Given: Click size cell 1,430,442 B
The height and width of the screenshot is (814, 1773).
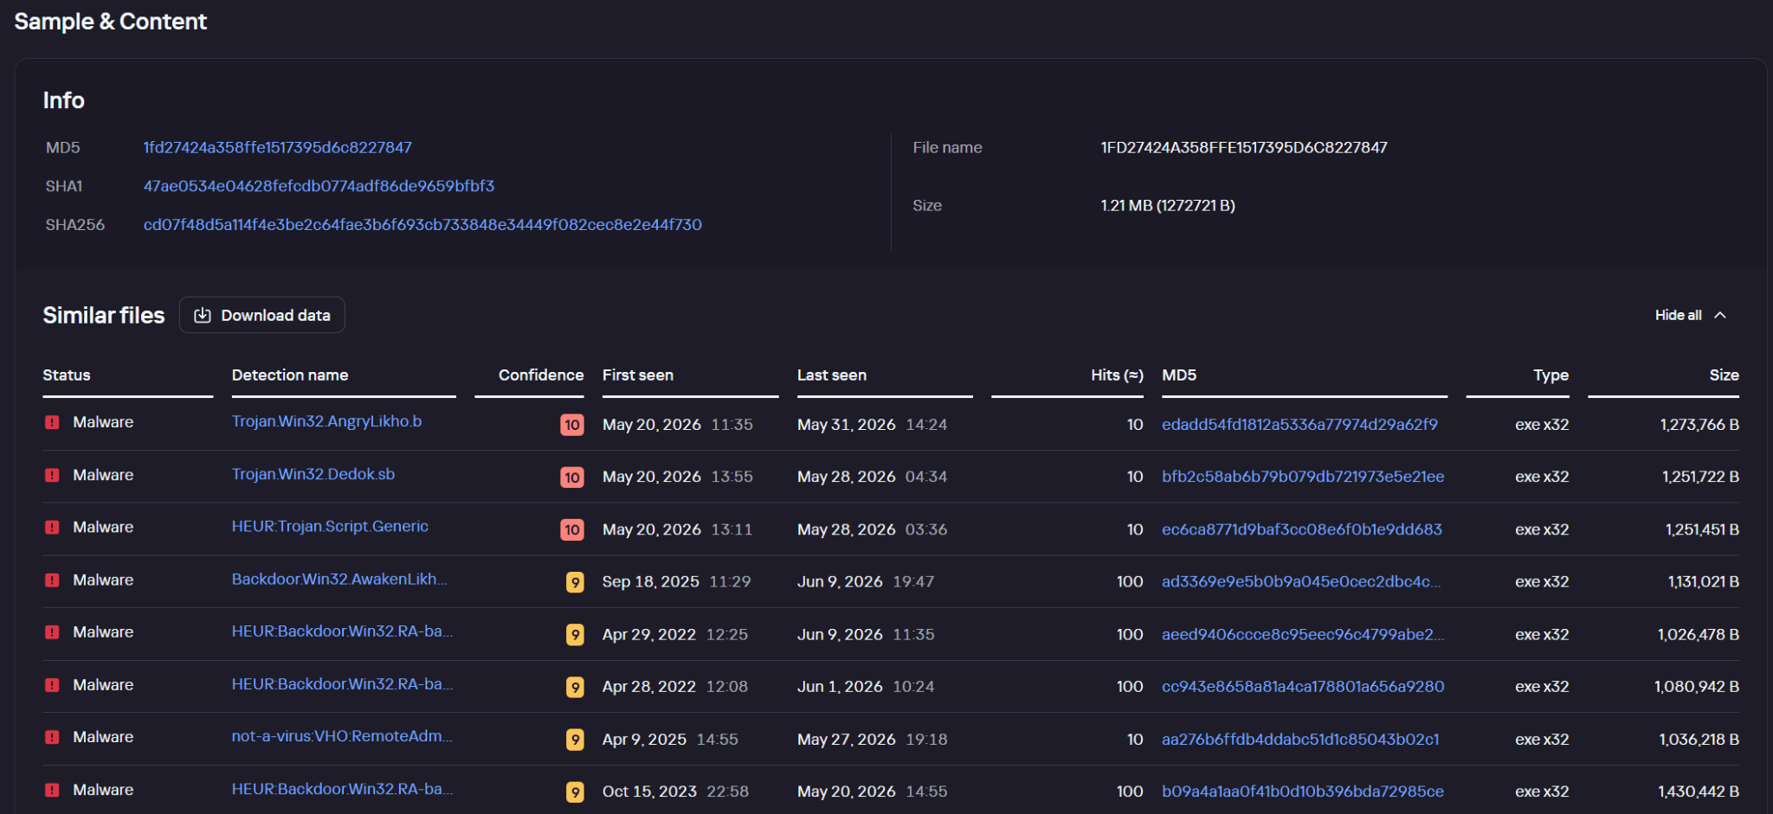Looking at the screenshot, I should 1699,791.
